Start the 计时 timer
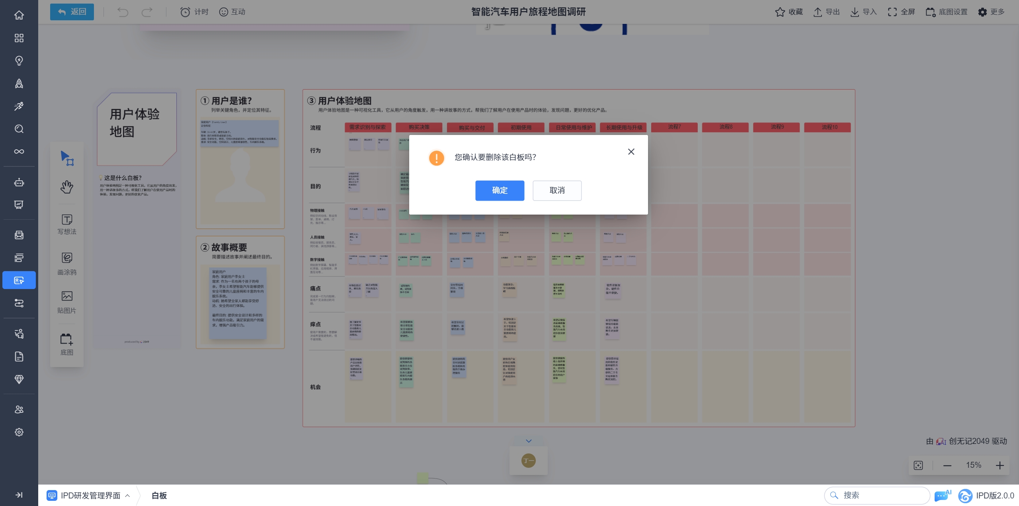 tap(194, 12)
